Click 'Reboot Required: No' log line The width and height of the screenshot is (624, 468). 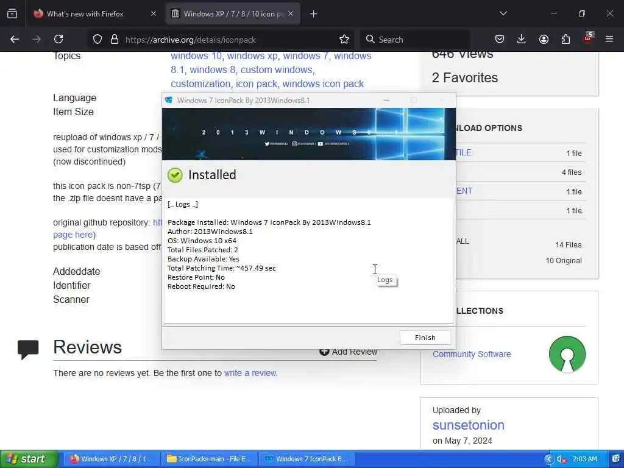coord(201,286)
